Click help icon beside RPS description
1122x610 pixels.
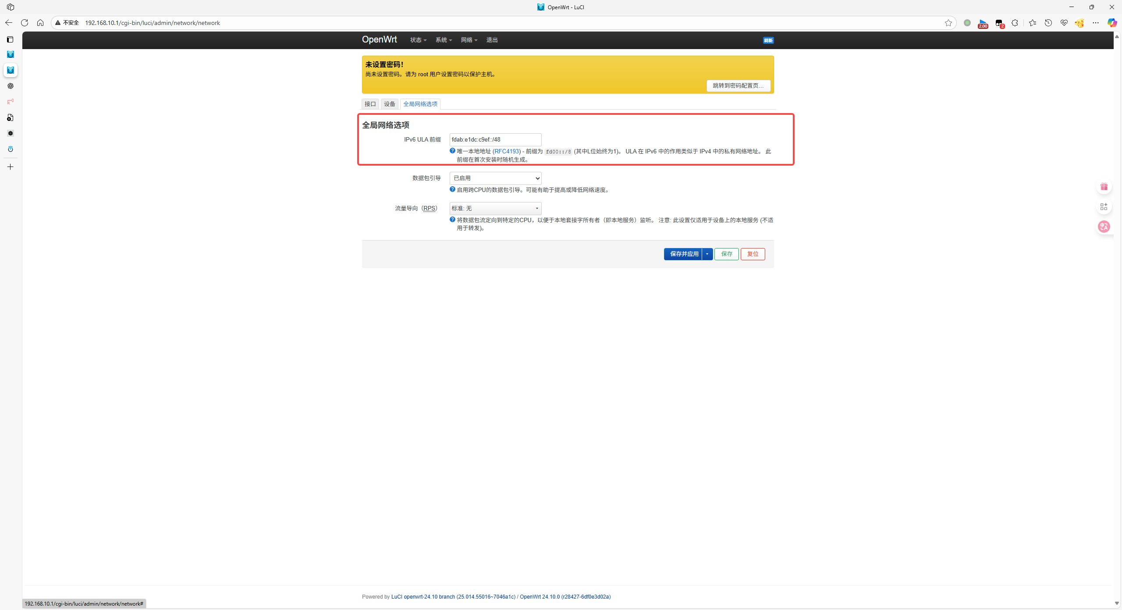click(452, 220)
